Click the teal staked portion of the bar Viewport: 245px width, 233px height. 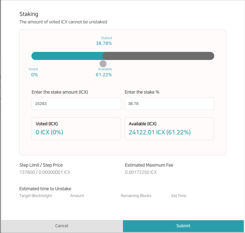pos(67,56)
